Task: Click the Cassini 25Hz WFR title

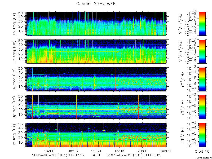Action: [x=96, y=4]
